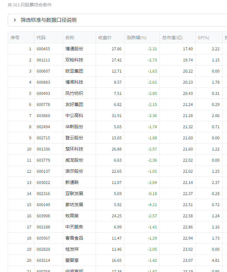Sort by 代码 column header

[41, 38]
